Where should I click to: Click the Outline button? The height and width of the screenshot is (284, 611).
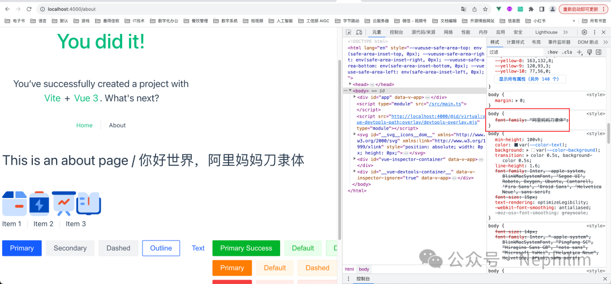(x=161, y=248)
